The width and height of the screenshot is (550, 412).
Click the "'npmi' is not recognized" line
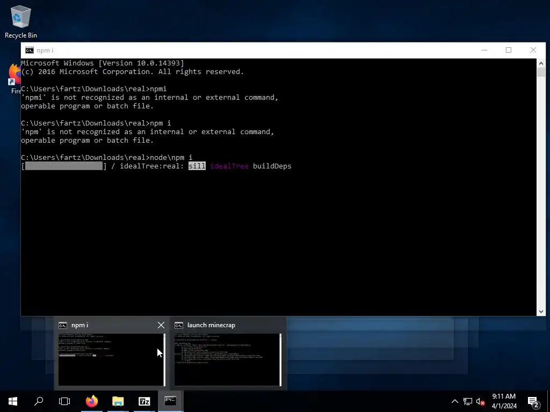pyautogui.click(x=149, y=98)
